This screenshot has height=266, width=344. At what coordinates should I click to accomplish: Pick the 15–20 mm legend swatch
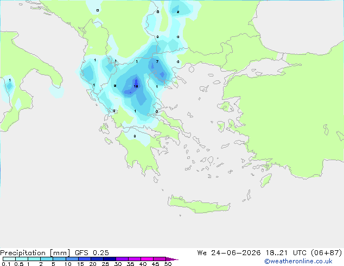click(85, 259)
